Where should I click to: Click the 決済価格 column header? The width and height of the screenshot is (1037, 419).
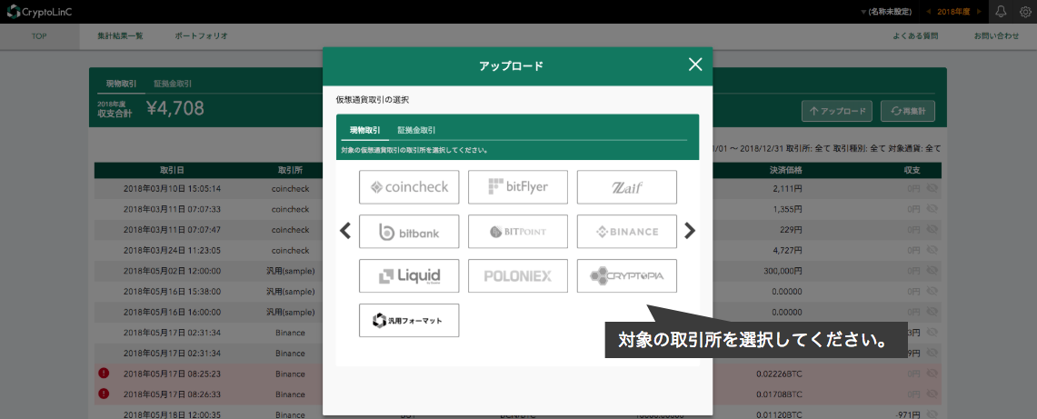pyautogui.click(x=785, y=170)
